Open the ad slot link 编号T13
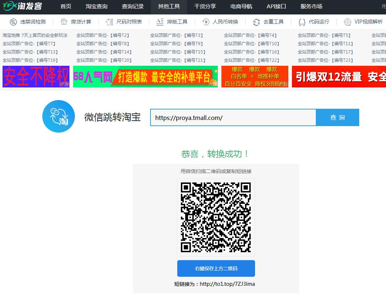This screenshot has width=386, height=297. 30,52
